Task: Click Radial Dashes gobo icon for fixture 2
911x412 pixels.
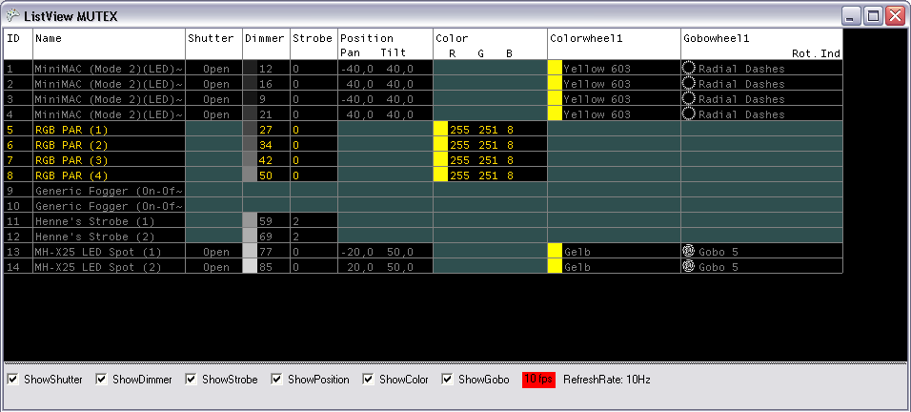Action: click(689, 84)
